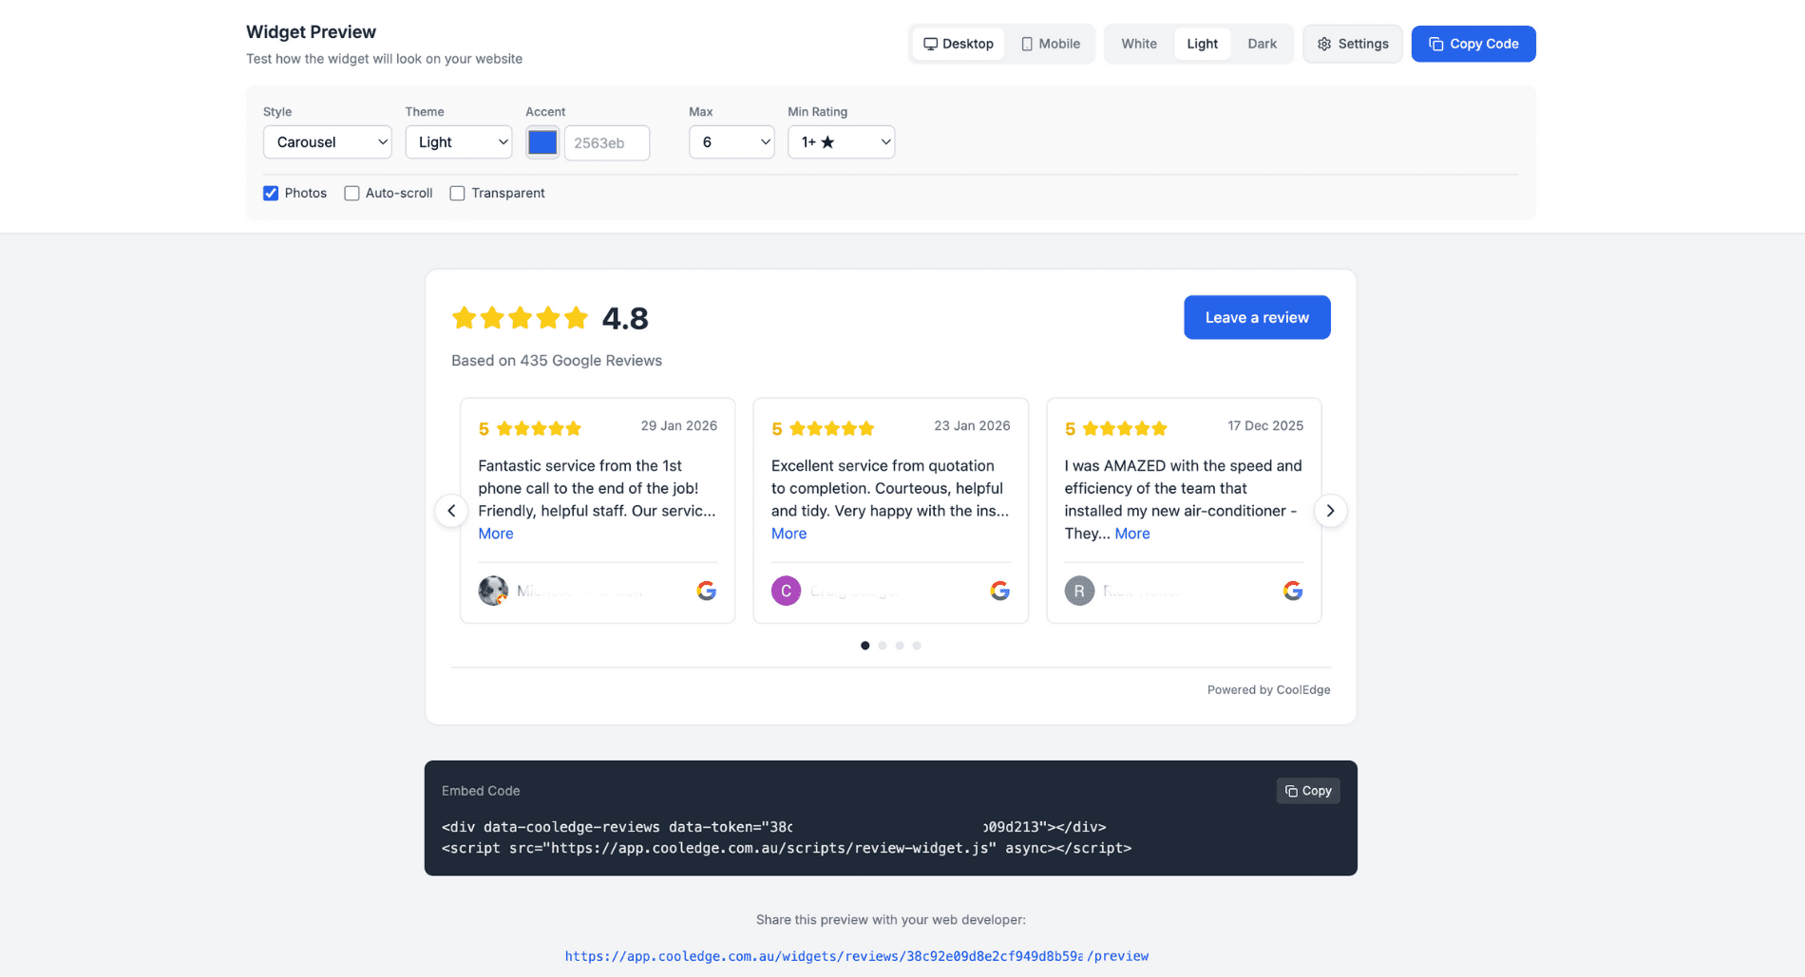Switch to Mobile preview

click(1050, 44)
